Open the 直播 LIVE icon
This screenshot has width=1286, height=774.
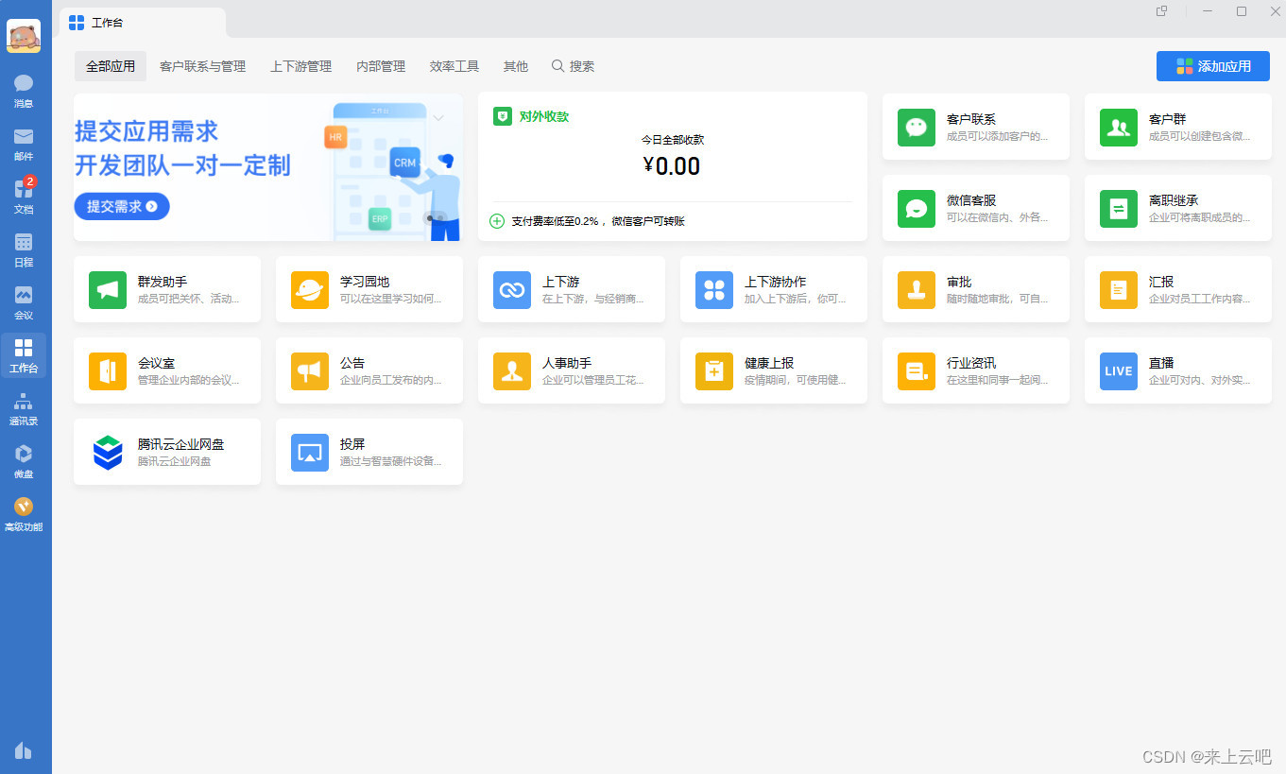[1119, 370]
